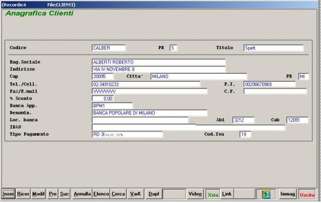The height and width of the screenshot is (203, 321).
Task: Select the P.I. field 00298670969
Action: (x=270, y=84)
